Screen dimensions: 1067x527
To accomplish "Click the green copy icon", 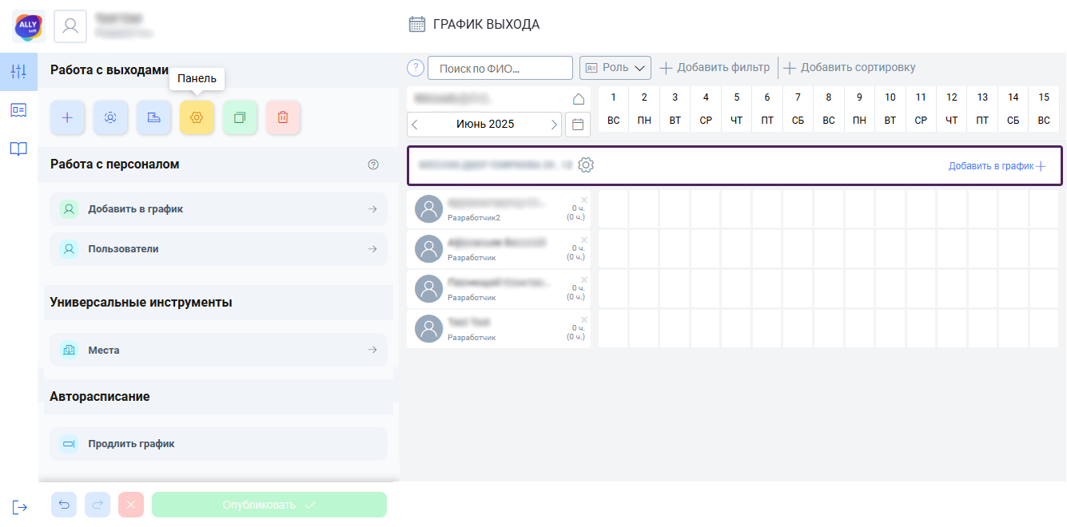I will (x=240, y=117).
